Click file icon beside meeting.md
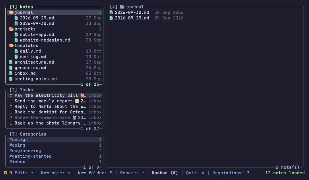This screenshot has height=180, width=309. tap(16, 57)
